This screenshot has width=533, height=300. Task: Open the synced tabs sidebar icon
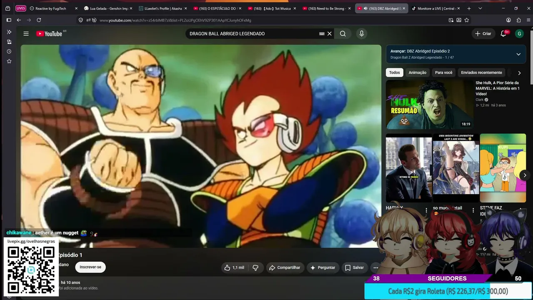9,42
